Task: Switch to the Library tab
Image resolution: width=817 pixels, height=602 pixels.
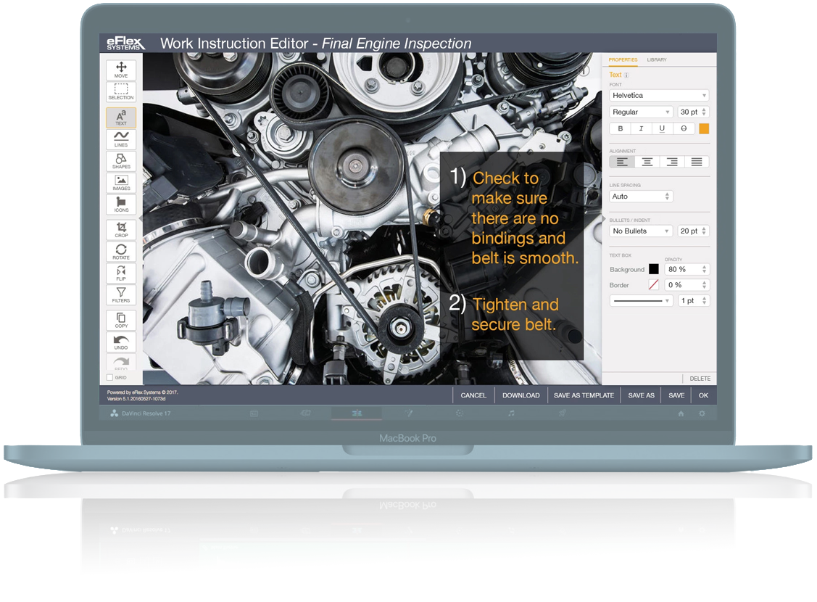Action: [x=657, y=59]
